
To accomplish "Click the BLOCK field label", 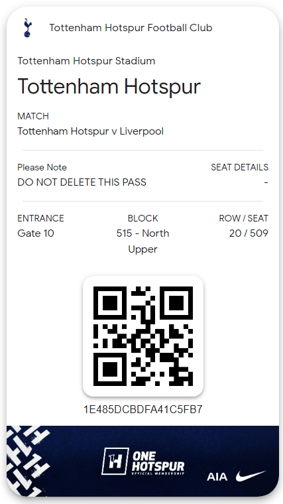I will [x=143, y=218].
